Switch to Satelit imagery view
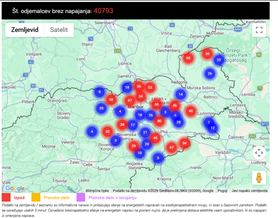Viewport: 278px width, 218px height. [59, 30]
